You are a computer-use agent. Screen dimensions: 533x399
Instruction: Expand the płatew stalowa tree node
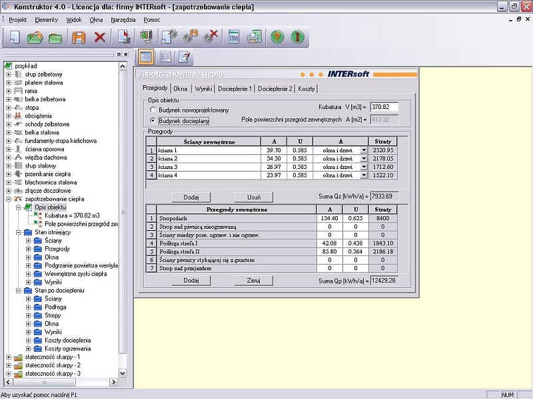coord(9,82)
